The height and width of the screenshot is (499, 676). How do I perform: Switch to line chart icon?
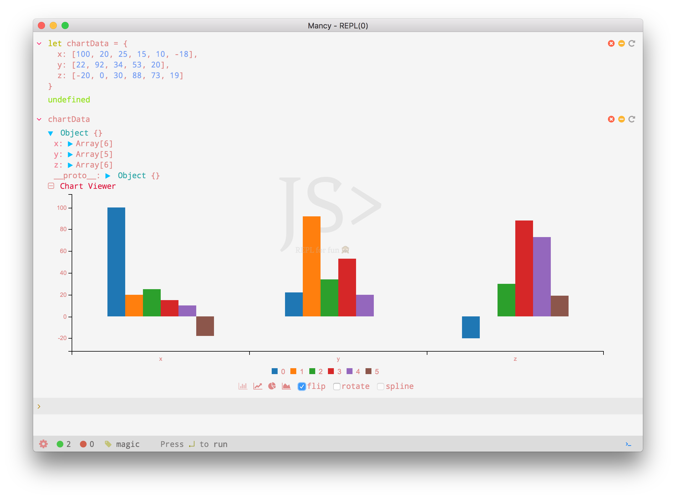click(258, 386)
